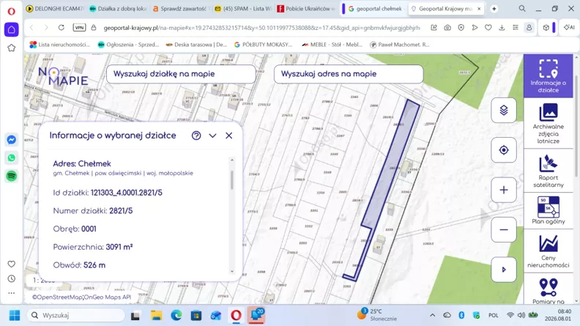The image size is (580, 326).
Task: Open File Explorer from taskbar
Action: [157, 315]
